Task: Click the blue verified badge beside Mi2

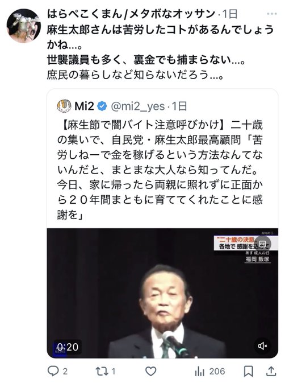Action: [x=102, y=106]
